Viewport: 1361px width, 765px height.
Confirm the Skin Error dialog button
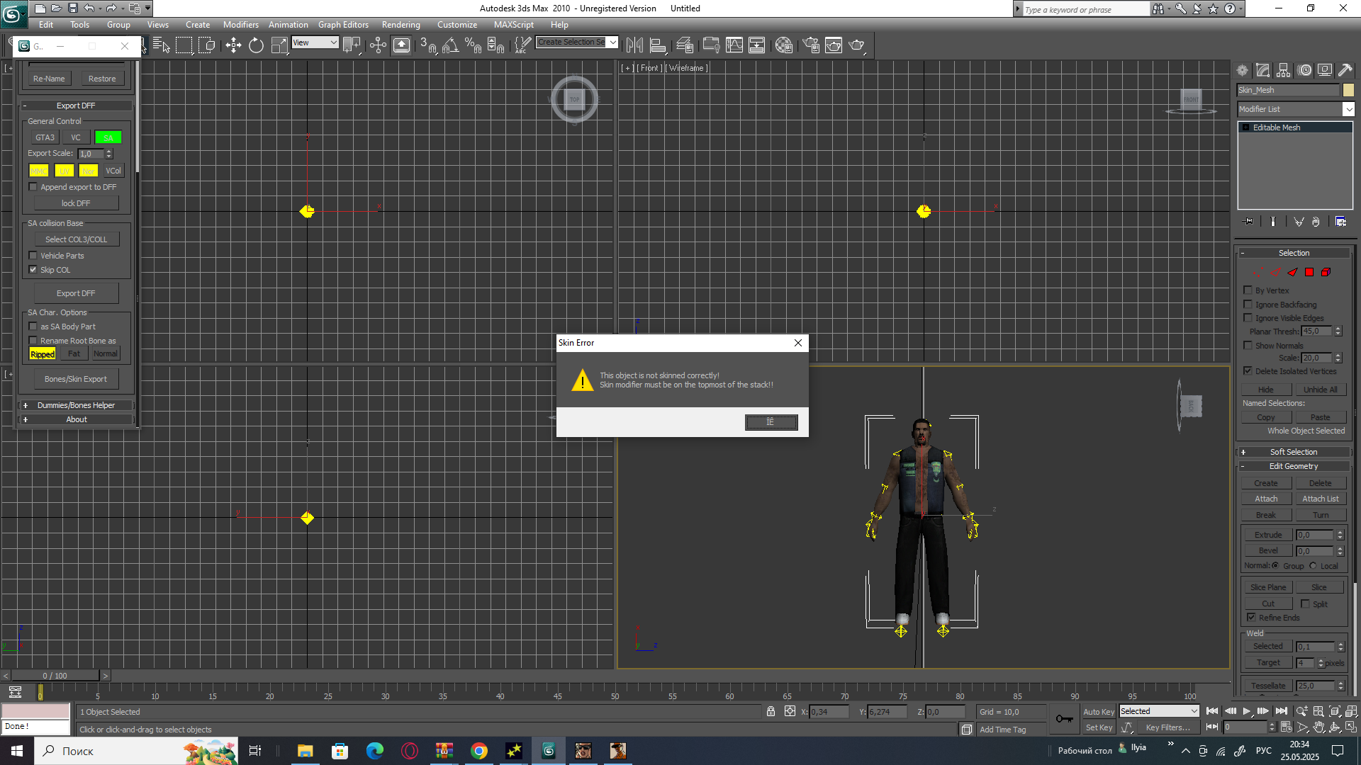click(x=771, y=422)
